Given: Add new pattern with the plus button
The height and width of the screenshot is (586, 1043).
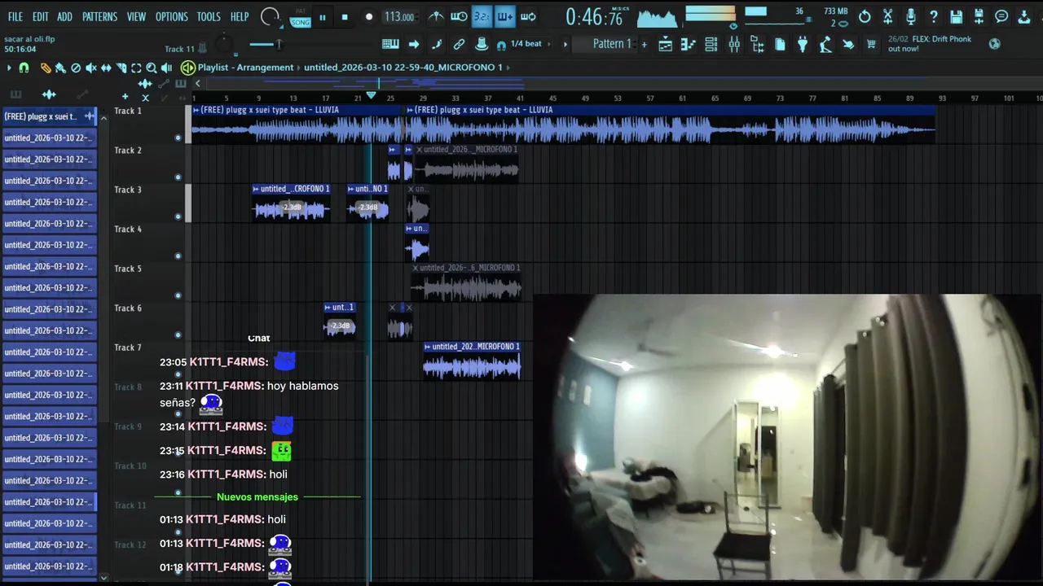Looking at the screenshot, I should [x=644, y=44].
